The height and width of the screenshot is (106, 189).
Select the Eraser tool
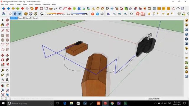[7, 25]
